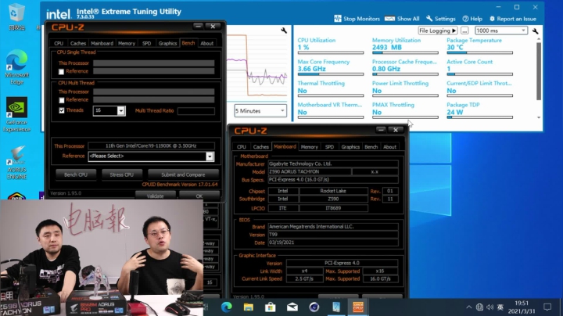
Task: Click the Multi Thread Ratio field
Action: [196, 111]
